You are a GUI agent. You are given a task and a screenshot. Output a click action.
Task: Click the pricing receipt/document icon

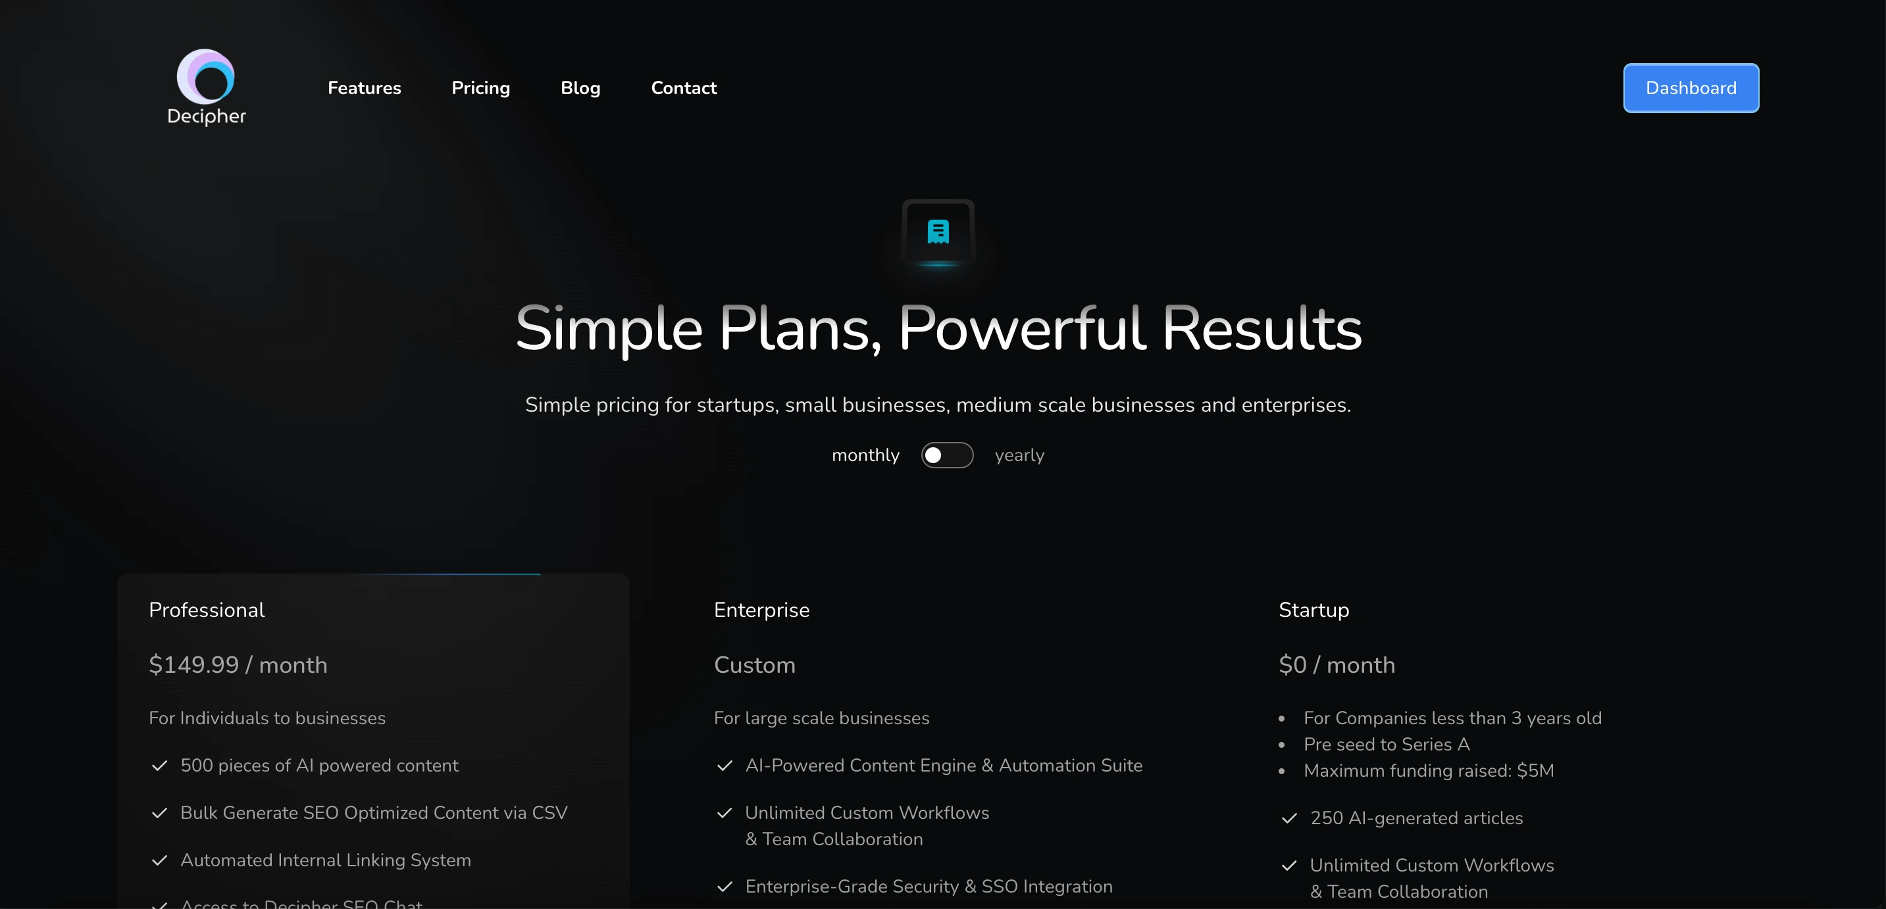938,232
